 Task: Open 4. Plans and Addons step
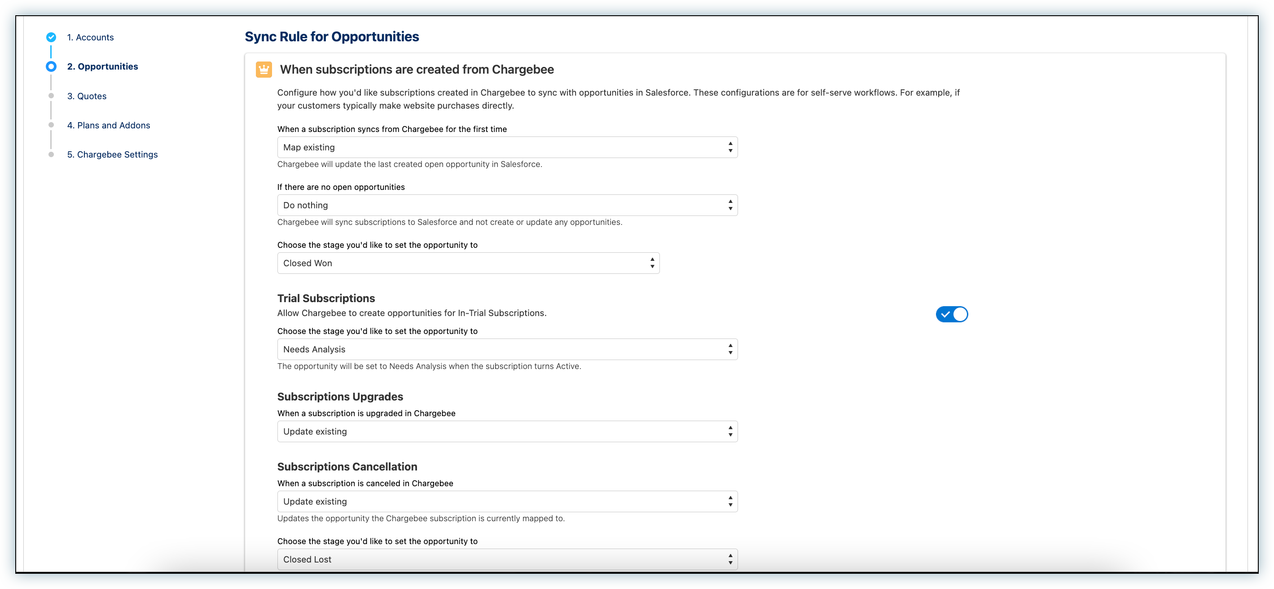click(x=109, y=125)
